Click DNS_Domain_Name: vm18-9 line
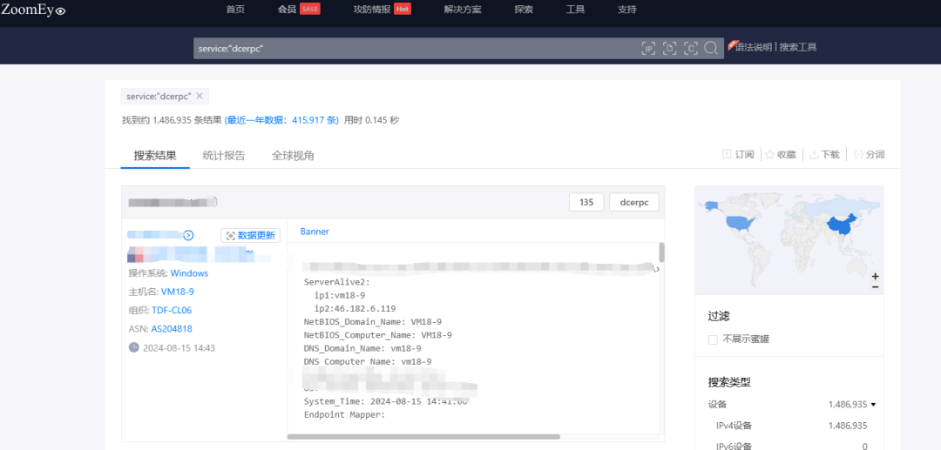 pyautogui.click(x=362, y=348)
